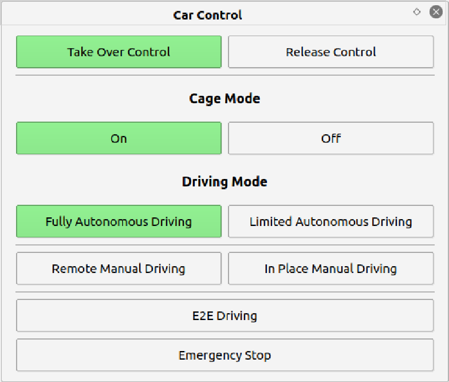The height and width of the screenshot is (382, 449).
Task: Close the Car Control panel
Action: (436, 12)
